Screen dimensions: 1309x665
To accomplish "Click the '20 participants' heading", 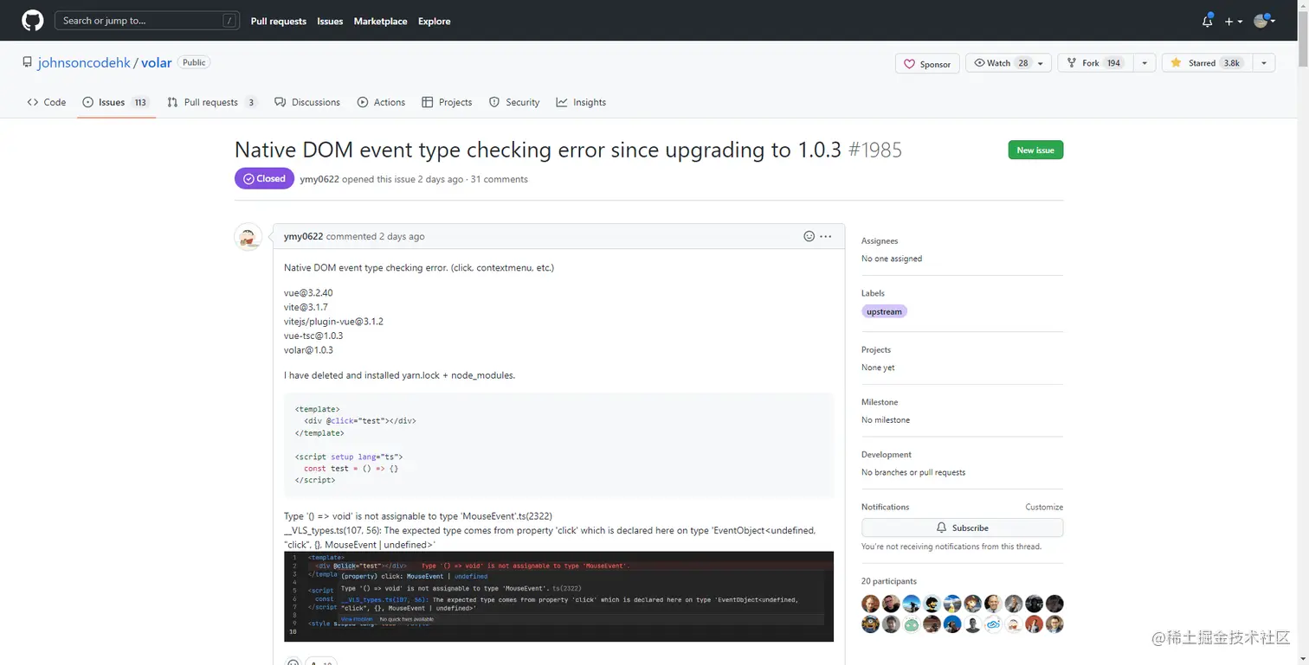I will pos(889,581).
